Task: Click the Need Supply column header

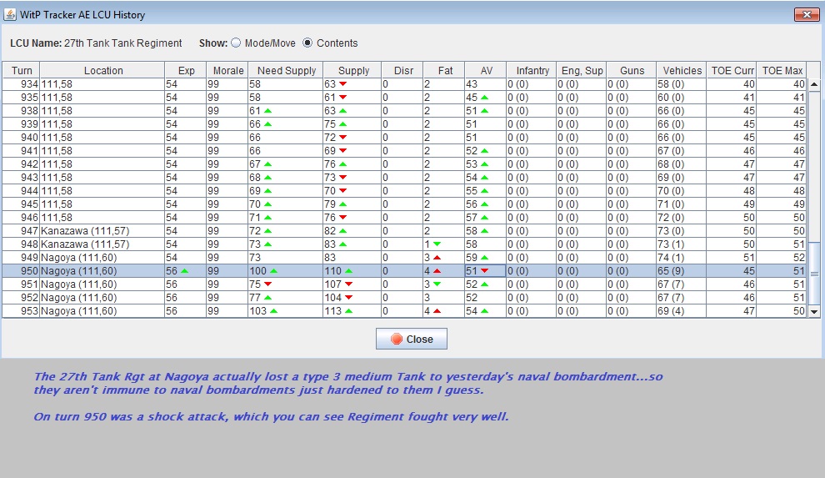Action: coord(286,71)
